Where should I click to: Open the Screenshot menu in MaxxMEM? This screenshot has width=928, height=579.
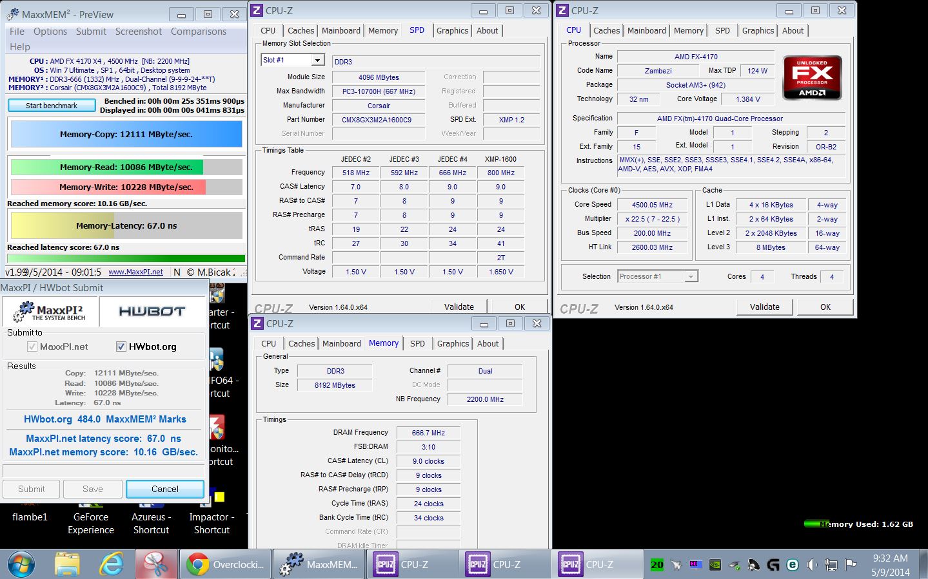[x=139, y=32]
